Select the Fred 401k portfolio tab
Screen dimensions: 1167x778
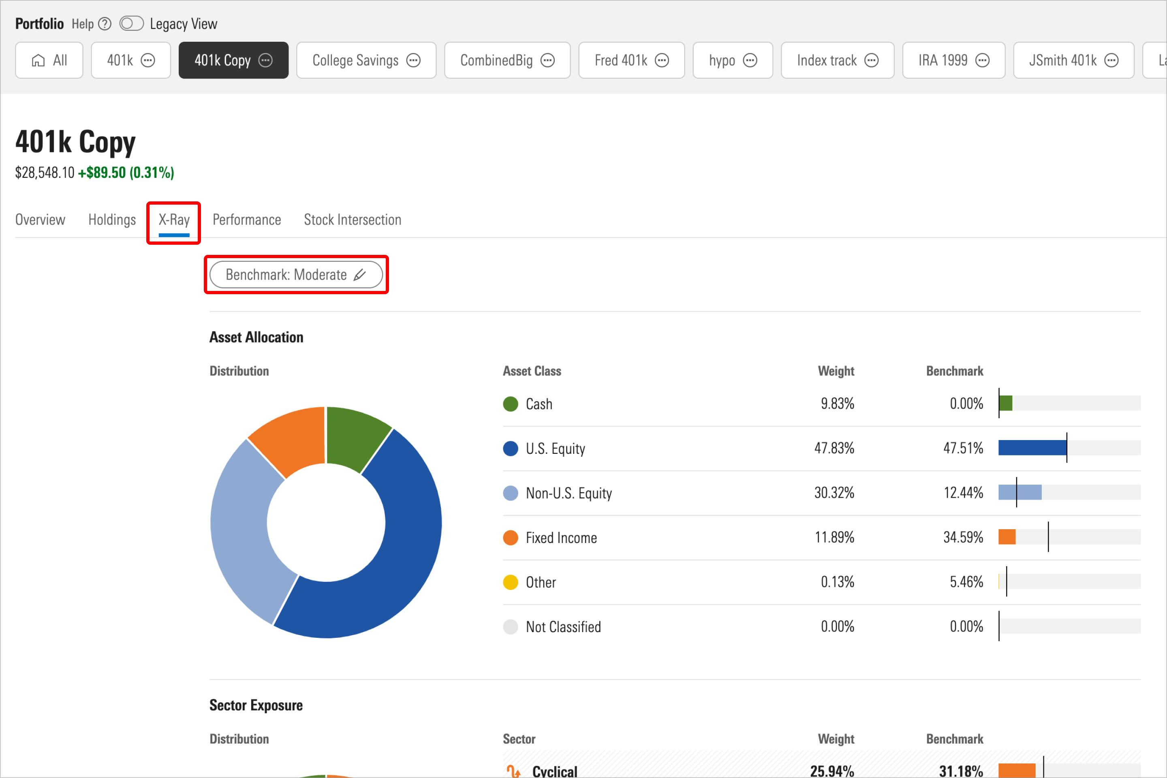[632, 60]
